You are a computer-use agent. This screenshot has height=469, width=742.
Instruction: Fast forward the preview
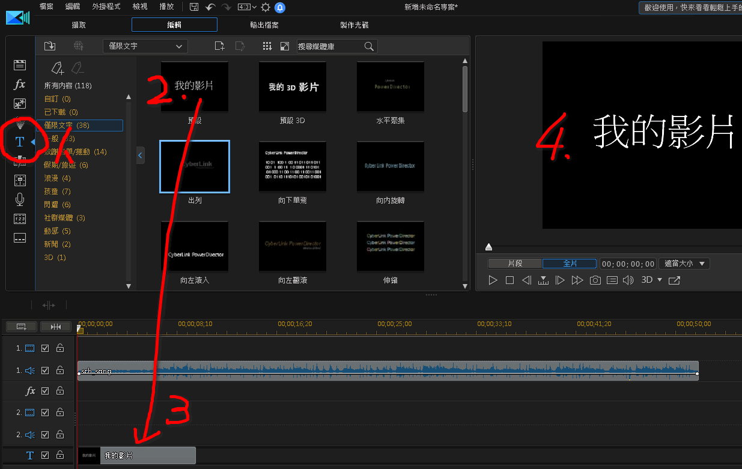tap(577, 280)
